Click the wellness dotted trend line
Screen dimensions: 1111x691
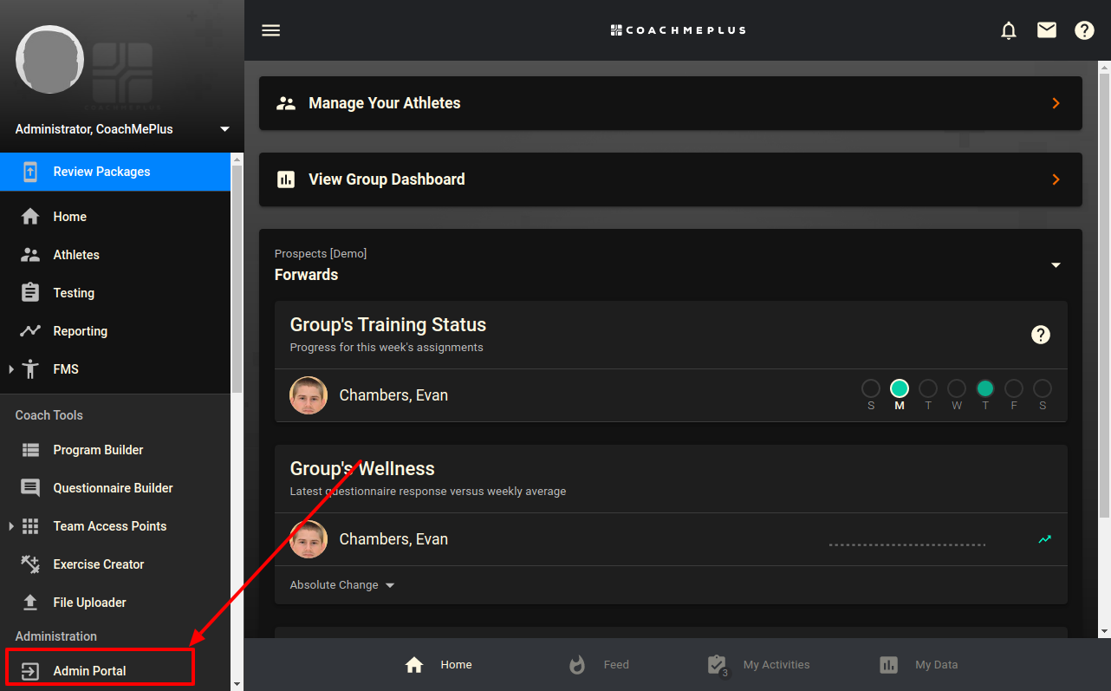tap(907, 545)
